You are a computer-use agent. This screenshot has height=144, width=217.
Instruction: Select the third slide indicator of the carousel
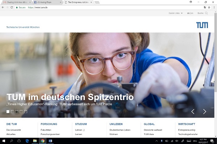tap(17, 112)
